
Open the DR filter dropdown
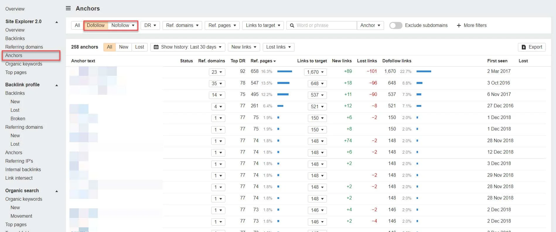[x=150, y=25]
